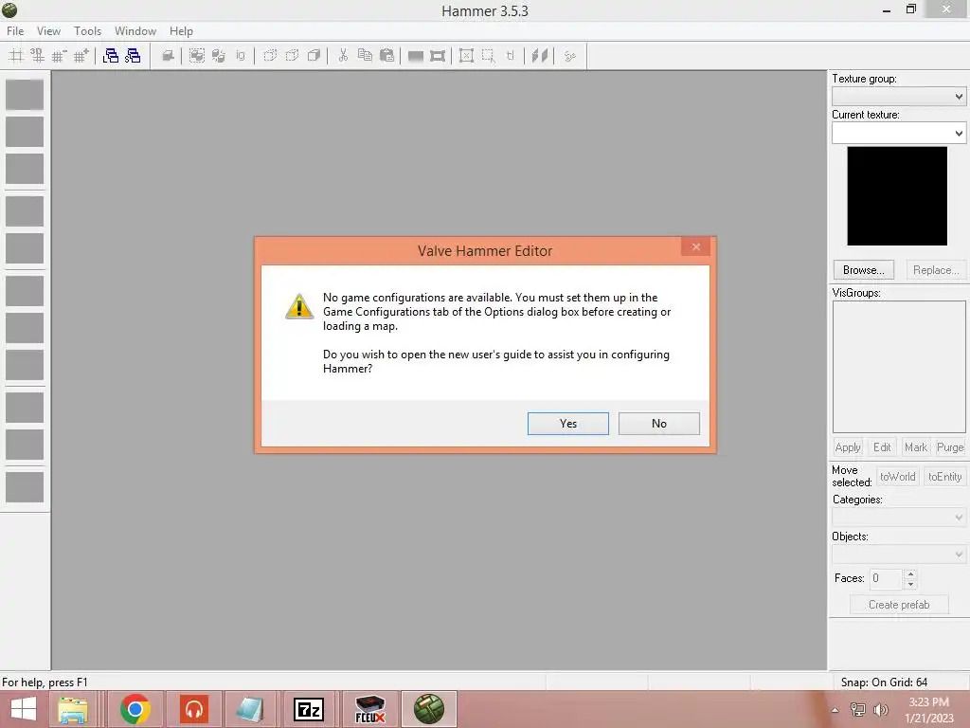Click the VisGroups Edit button
The image size is (970, 728).
point(882,447)
